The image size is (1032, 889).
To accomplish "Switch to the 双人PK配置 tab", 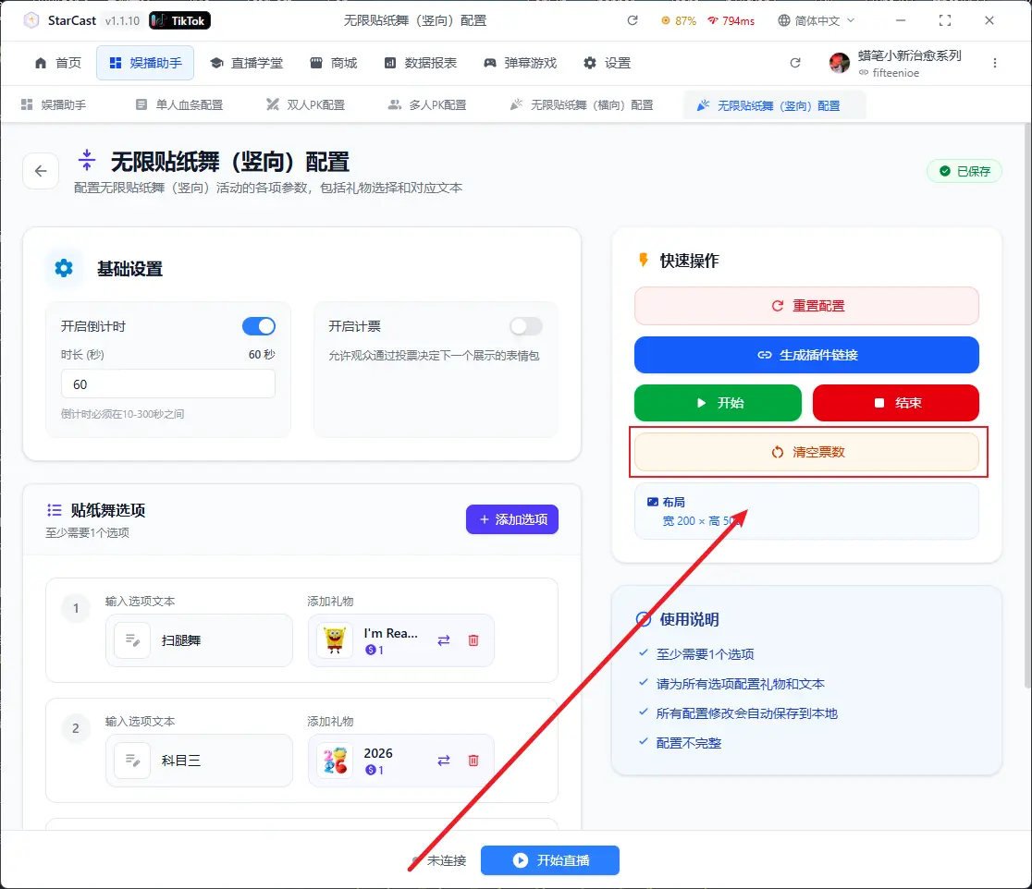I will click(x=305, y=105).
